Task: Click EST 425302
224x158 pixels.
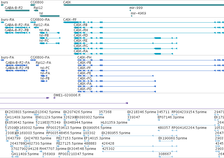Action: pyautogui.click(x=108, y=149)
